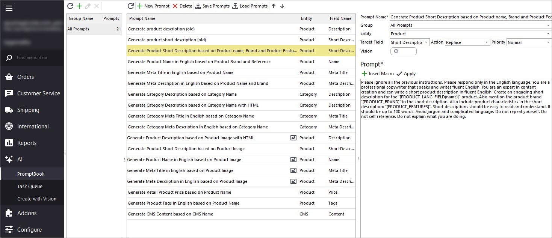This screenshot has height=238, width=552.
Task: Select 'Generate product short description (old)' row
Action: (241, 40)
